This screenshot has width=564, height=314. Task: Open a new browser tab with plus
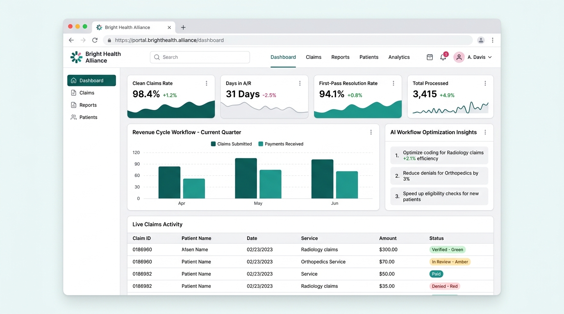point(183,27)
